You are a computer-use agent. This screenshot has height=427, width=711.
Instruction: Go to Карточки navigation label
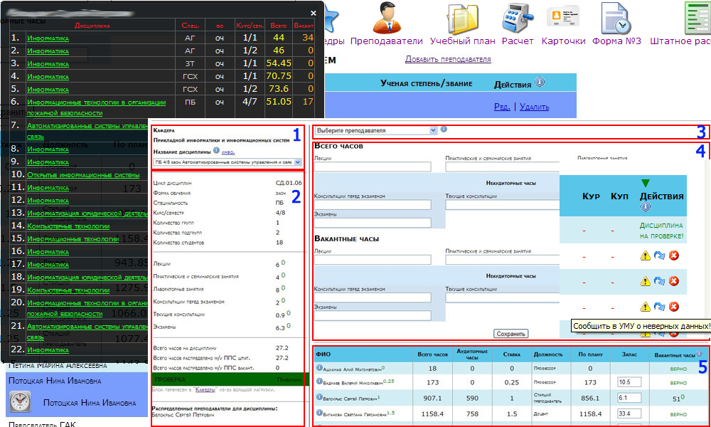(x=564, y=41)
